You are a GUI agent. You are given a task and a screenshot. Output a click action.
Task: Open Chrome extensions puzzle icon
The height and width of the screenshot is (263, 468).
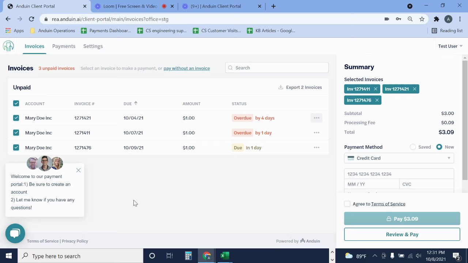click(436, 19)
